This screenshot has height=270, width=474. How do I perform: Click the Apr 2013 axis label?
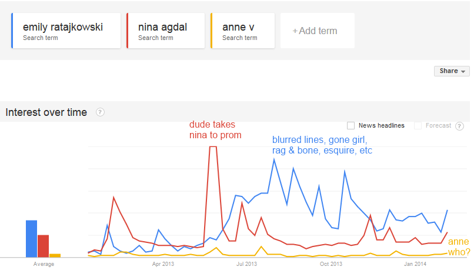click(x=163, y=264)
